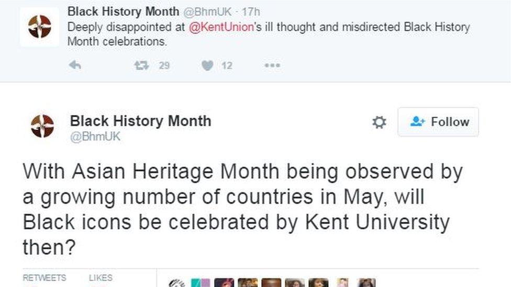View the LIKES count list
This screenshot has width=511, height=287.
[101, 279]
